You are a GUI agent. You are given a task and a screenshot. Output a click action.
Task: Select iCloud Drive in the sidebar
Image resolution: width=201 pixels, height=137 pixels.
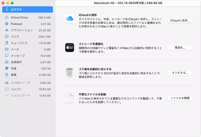[x=28, y=17]
